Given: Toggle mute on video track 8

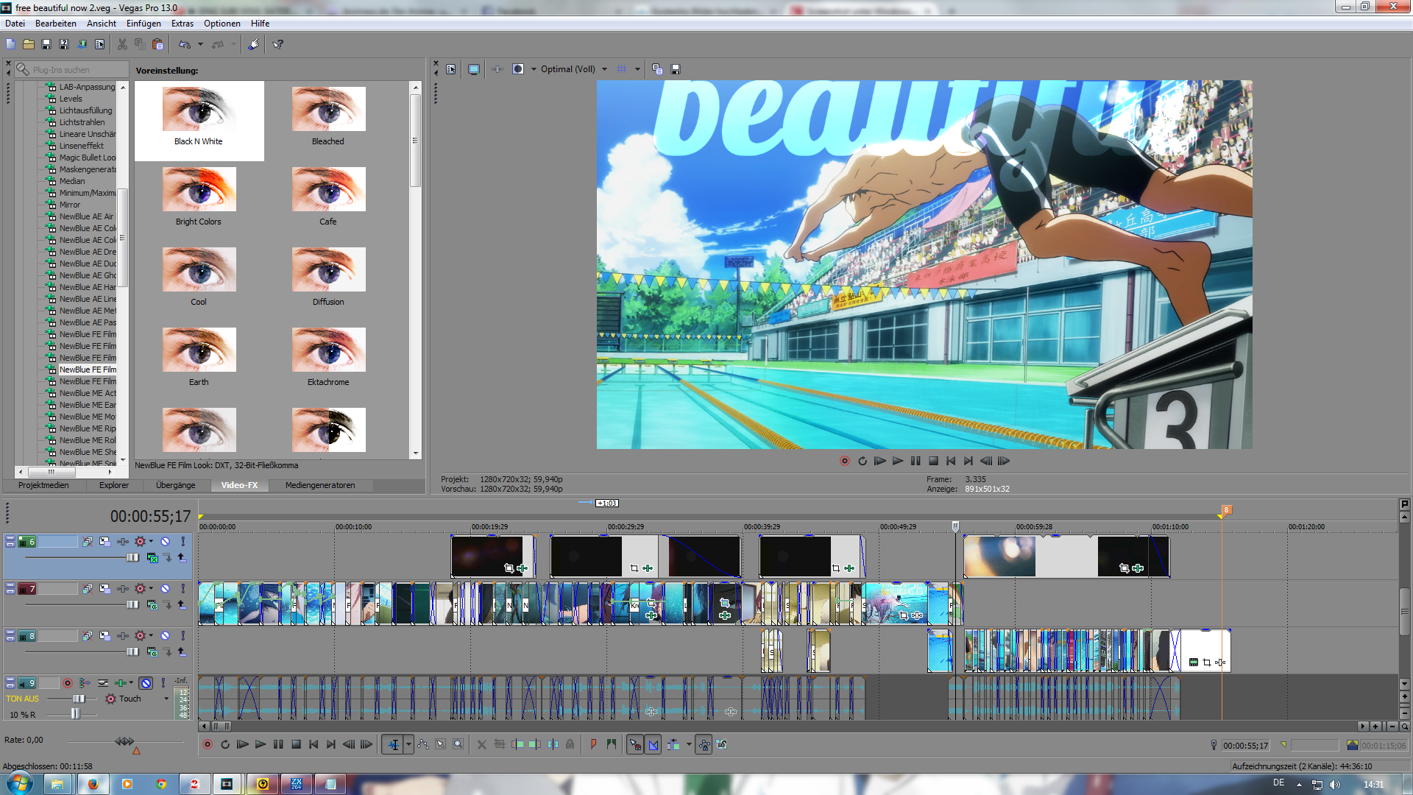Looking at the screenshot, I should point(166,636).
